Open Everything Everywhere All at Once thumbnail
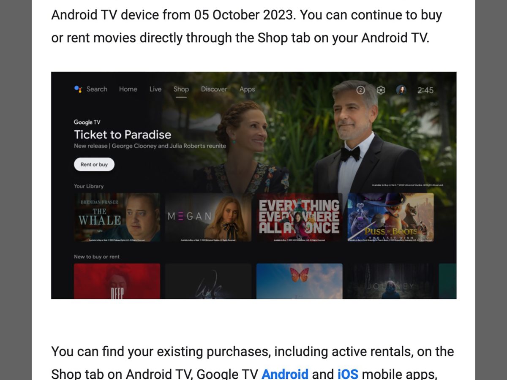 click(300, 217)
